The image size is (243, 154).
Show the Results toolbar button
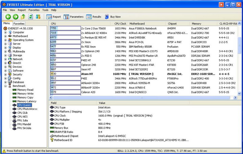click(x=93, y=17)
